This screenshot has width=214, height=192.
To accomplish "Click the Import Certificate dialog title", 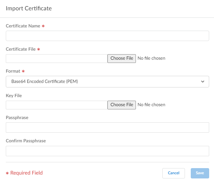I will tap(29, 8).
